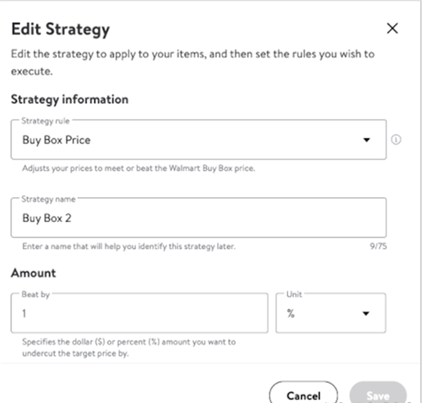The height and width of the screenshot is (403, 423).
Task: Click the Strategy information section heading
Action: (69, 99)
